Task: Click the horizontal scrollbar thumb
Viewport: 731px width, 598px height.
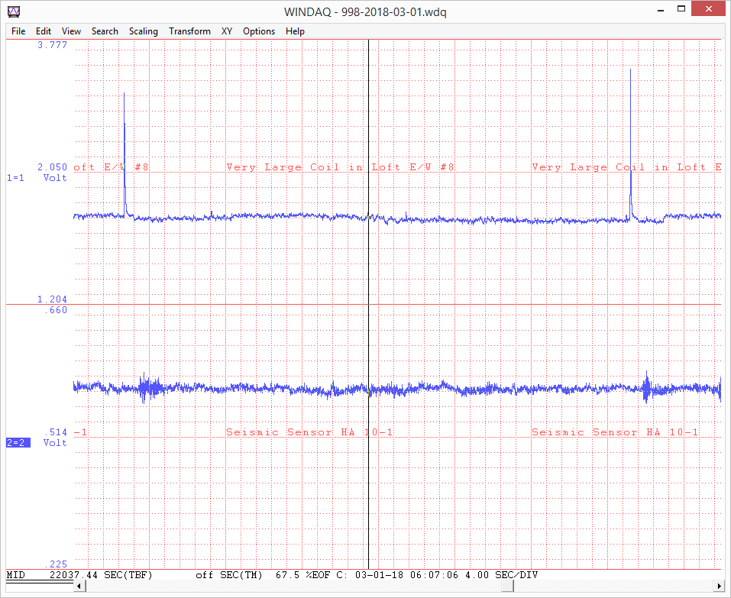Action: (x=507, y=587)
